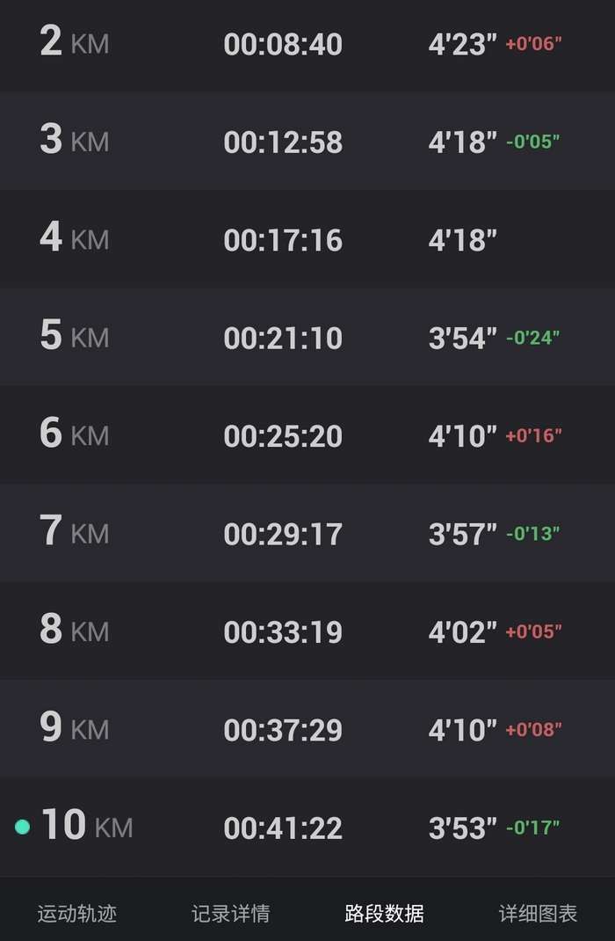The height and width of the screenshot is (941, 615).
Task: Open the 记录详情 tab
Action: (x=230, y=914)
